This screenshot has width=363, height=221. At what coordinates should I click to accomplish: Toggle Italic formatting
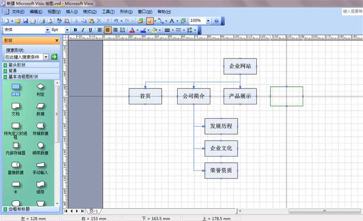(x=83, y=30)
